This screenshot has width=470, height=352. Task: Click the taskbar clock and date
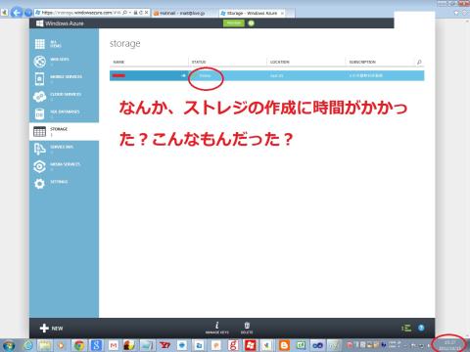(x=449, y=345)
